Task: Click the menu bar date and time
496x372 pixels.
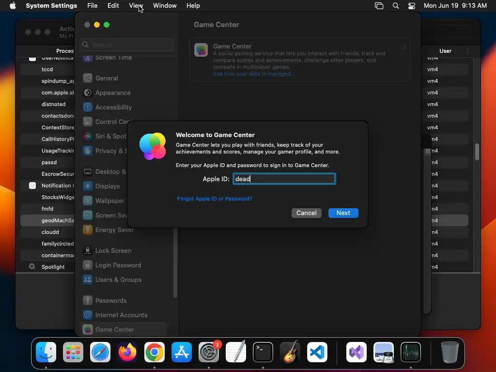Action: click(x=455, y=6)
